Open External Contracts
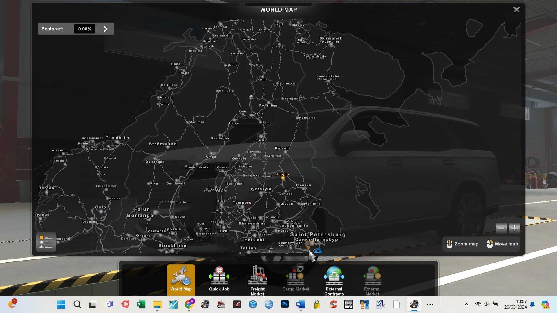This screenshot has width=557, height=313. point(334,280)
